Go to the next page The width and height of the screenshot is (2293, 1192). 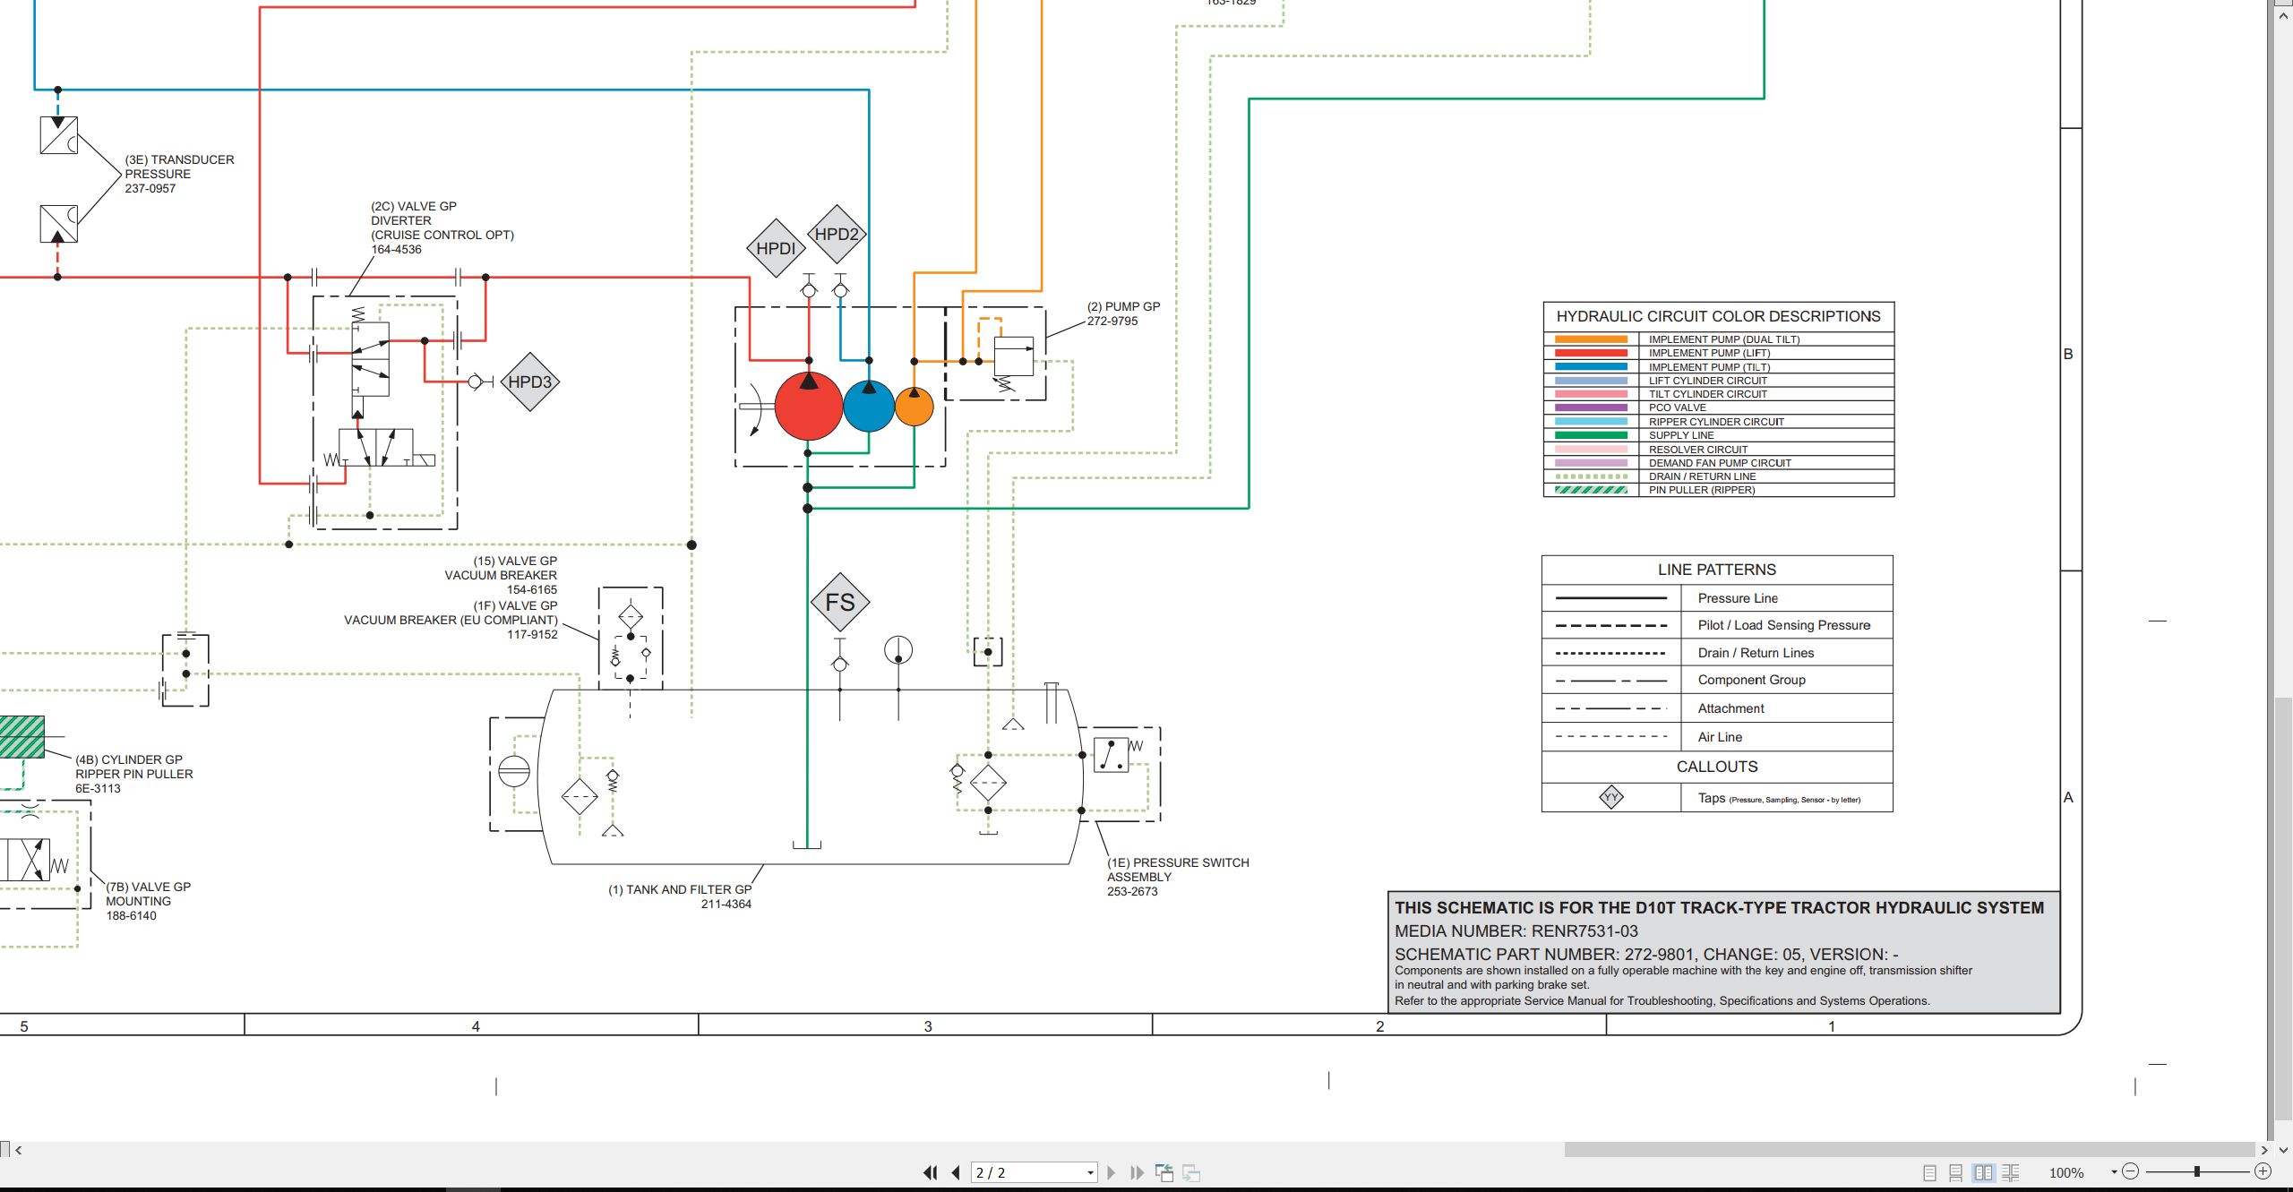(x=1112, y=1172)
